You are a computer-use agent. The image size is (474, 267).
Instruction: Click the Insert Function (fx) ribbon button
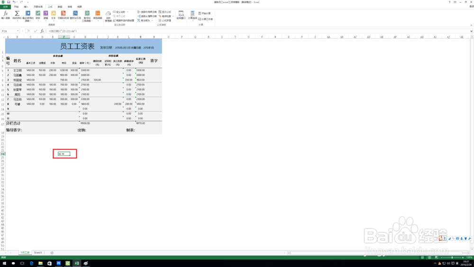click(5, 15)
